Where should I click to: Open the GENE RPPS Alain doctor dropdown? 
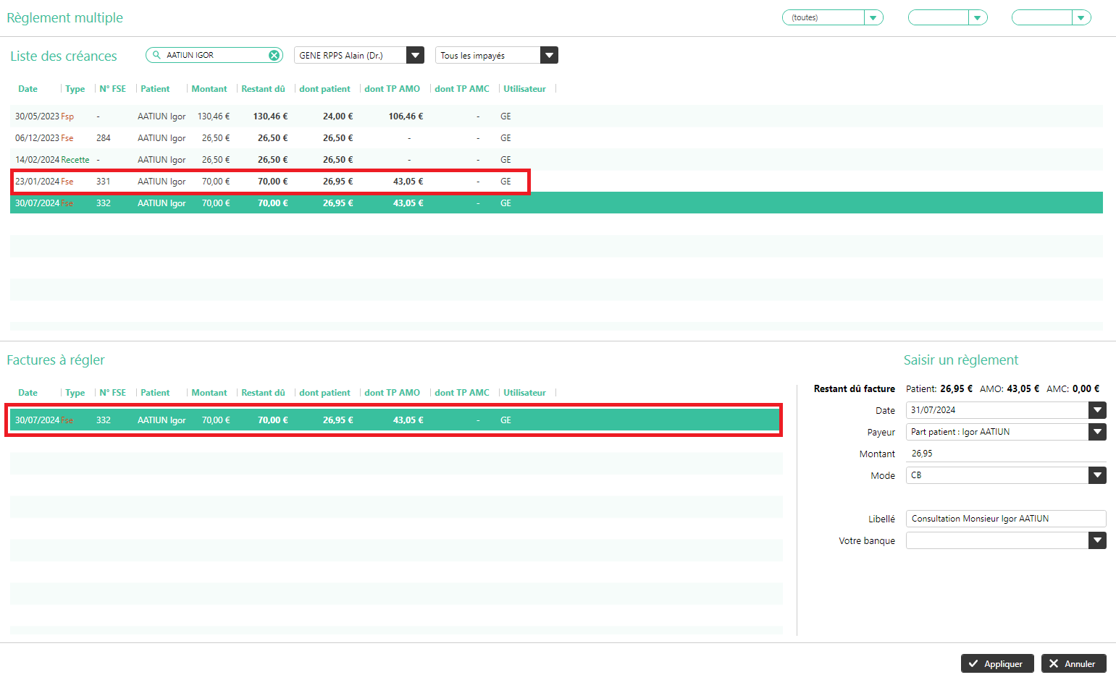(415, 55)
